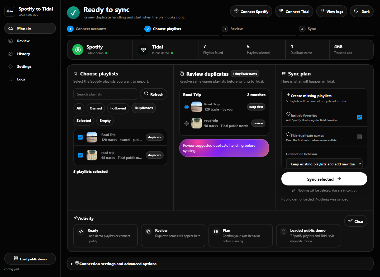Click the green checkmark Ready to sync icon

[73, 13]
